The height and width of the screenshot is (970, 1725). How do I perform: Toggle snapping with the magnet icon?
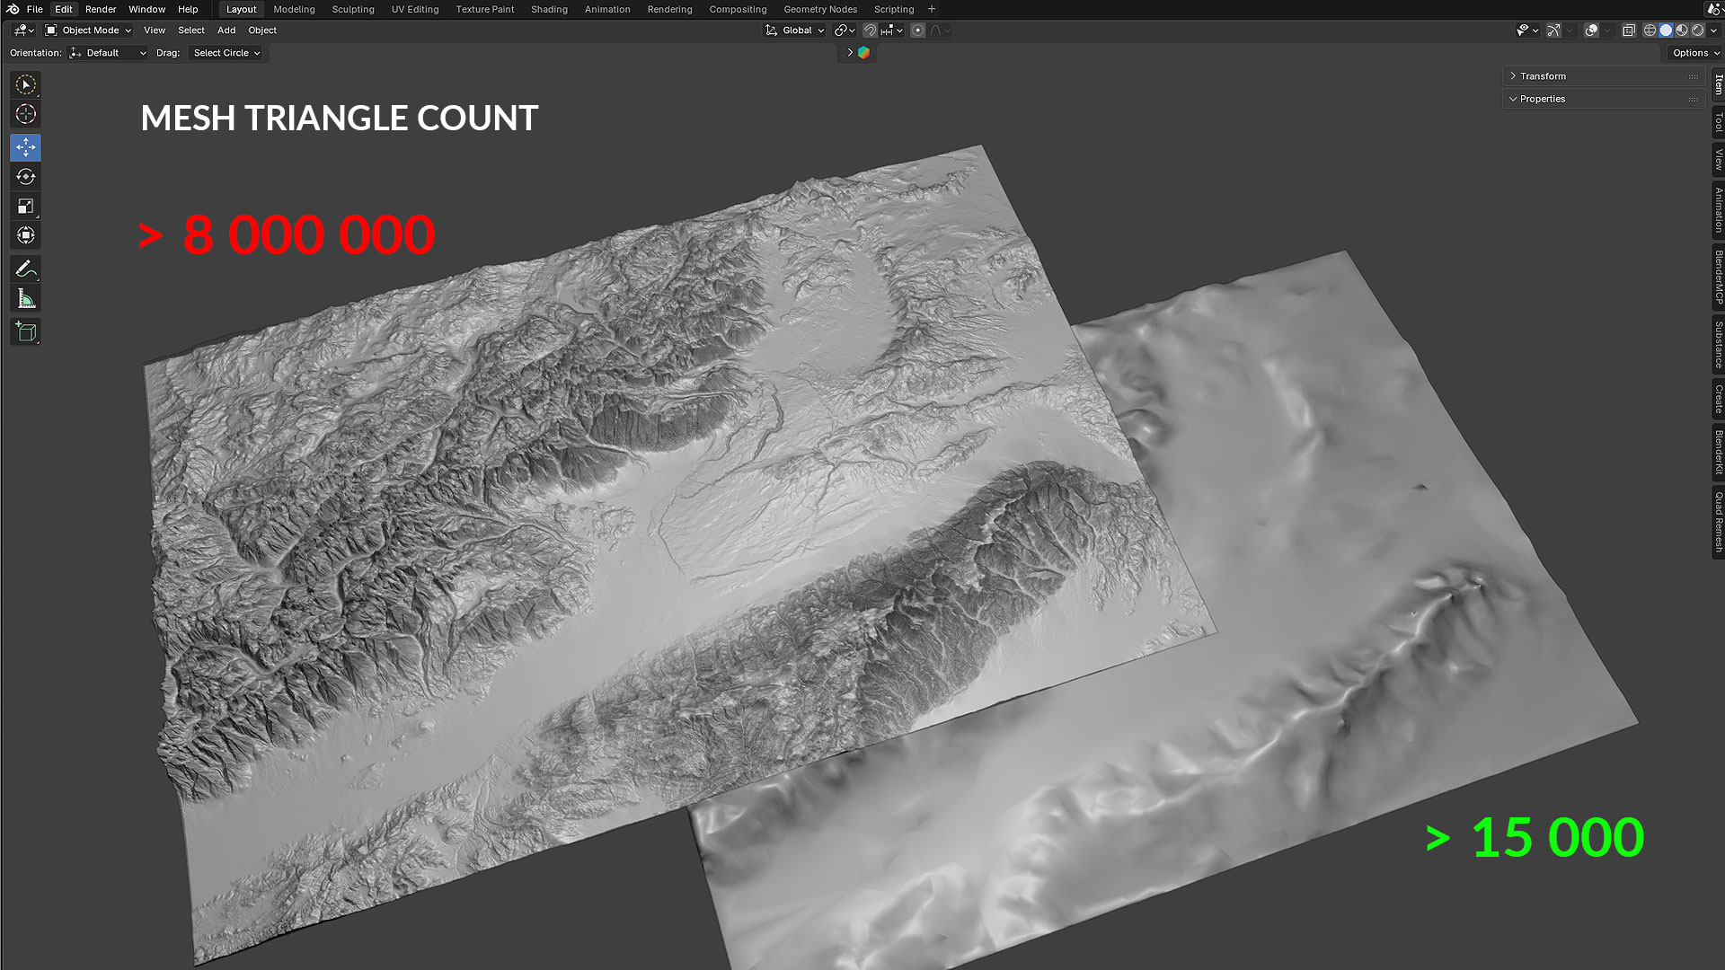coord(869,30)
